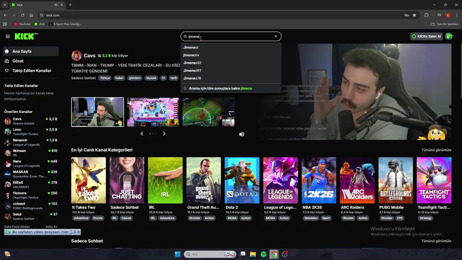Click the jimene search input field
462x260 pixels.
[231, 36]
